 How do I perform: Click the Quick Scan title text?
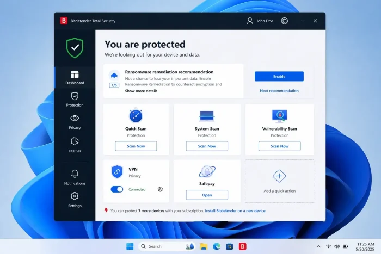point(136,129)
